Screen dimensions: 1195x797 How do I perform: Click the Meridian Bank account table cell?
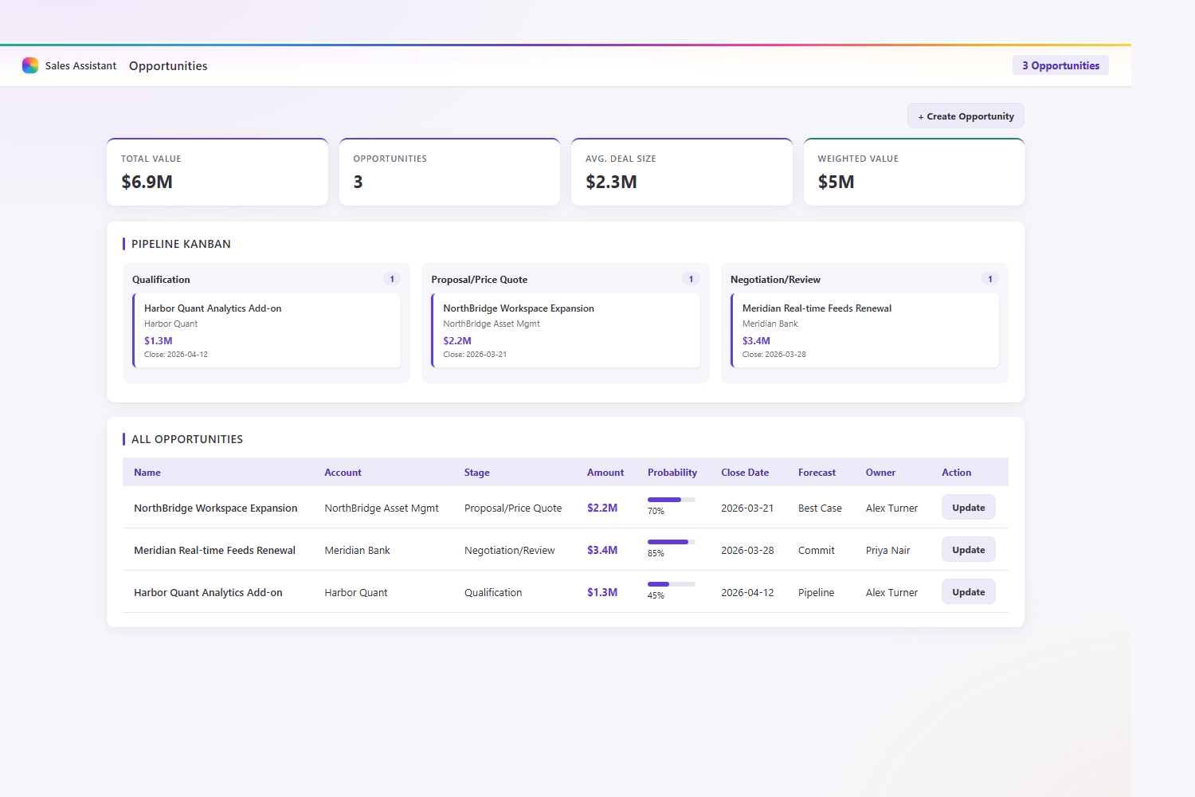click(x=357, y=550)
